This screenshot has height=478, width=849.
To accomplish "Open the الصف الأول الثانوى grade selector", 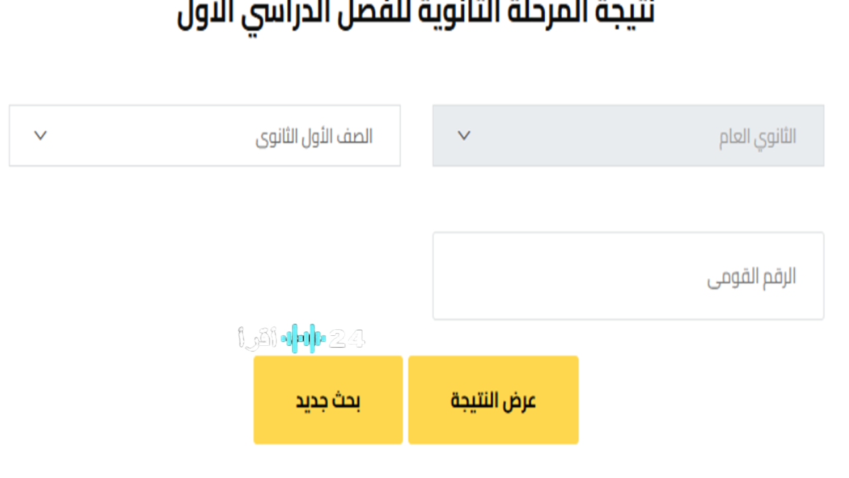I will click(x=204, y=135).
